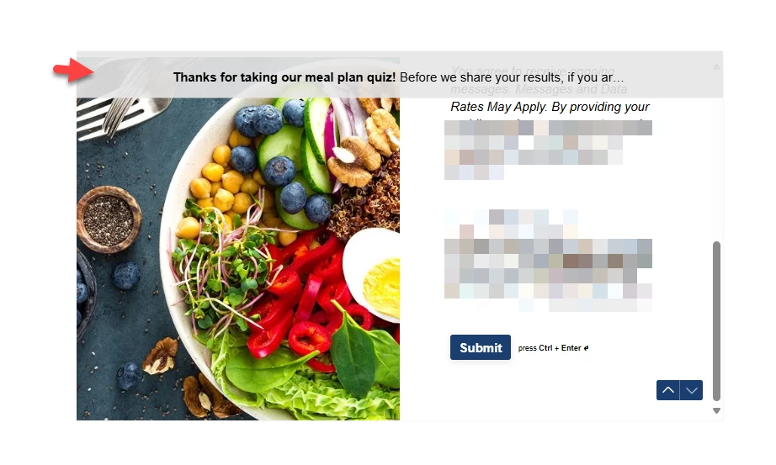This screenshot has height=465, width=776.
Task: Click the scrollbar down arrow at the bottom
Action: coord(716,410)
